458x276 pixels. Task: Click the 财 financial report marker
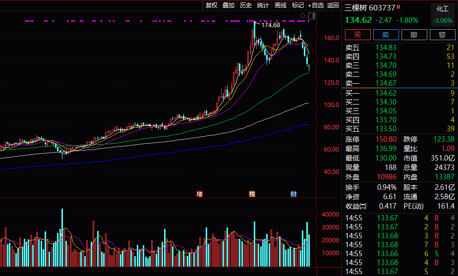coord(293,194)
